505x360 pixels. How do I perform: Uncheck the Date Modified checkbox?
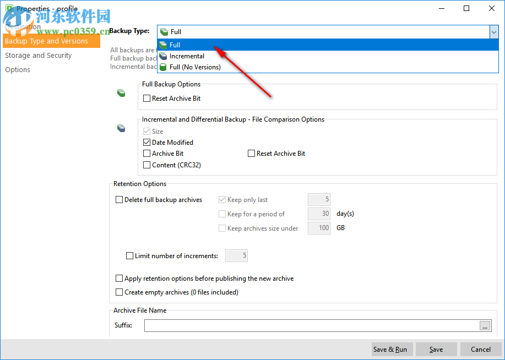coord(146,142)
